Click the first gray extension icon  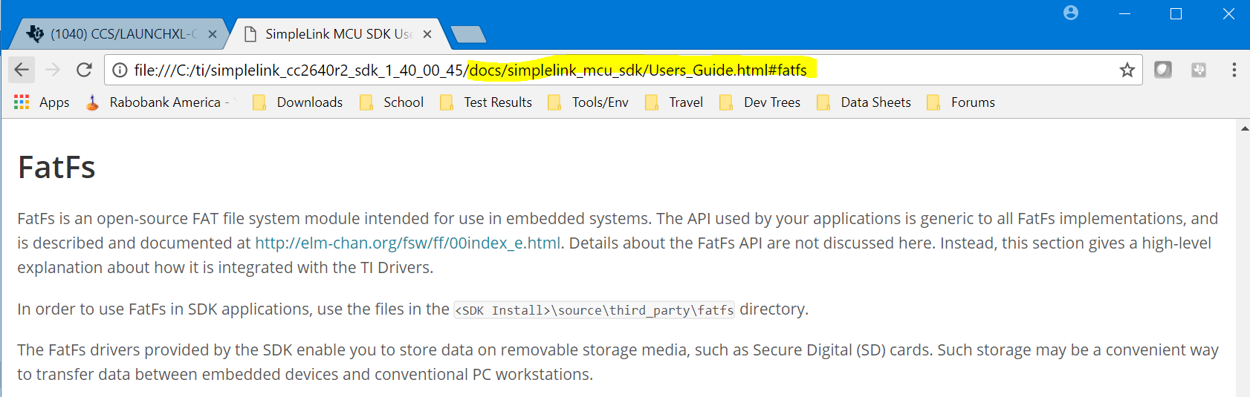(x=1162, y=70)
